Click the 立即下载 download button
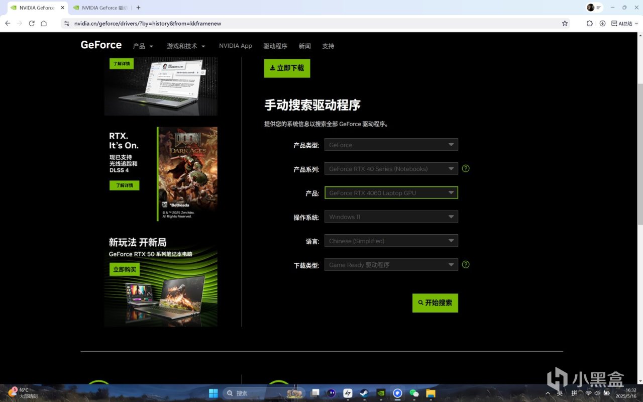The width and height of the screenshot is (643, 402). pyautogui.click(x=287, y=68)
